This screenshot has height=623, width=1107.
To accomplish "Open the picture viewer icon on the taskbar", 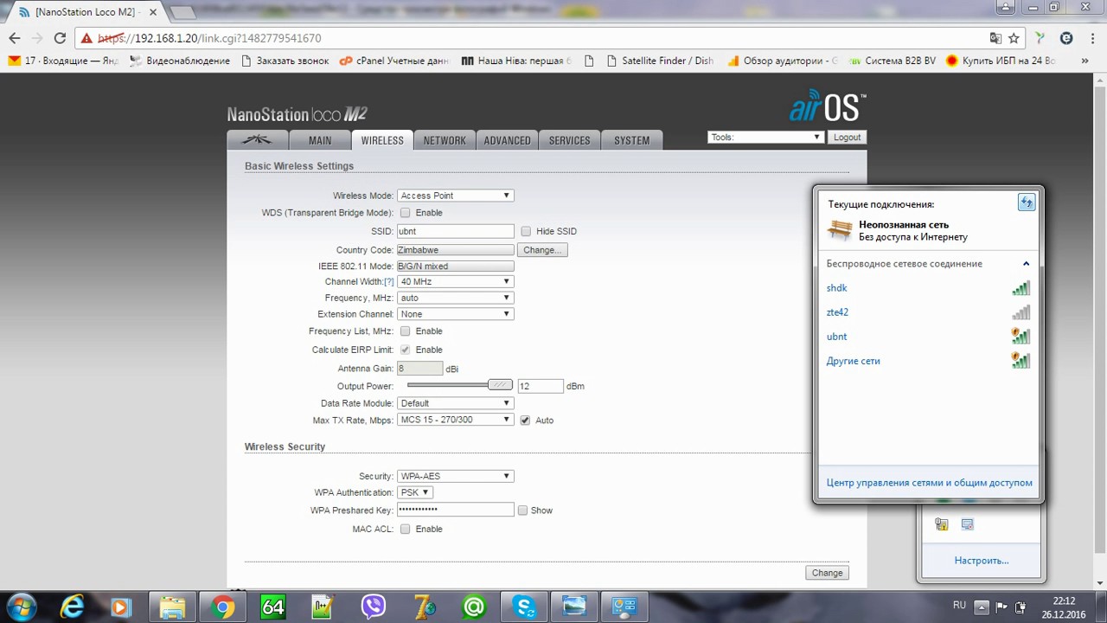I will tap(573, 607).
